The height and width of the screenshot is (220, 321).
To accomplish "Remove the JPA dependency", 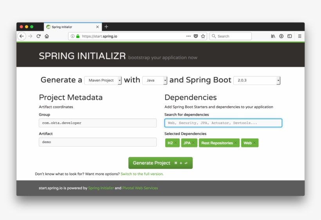I will (x=193, y=143).
